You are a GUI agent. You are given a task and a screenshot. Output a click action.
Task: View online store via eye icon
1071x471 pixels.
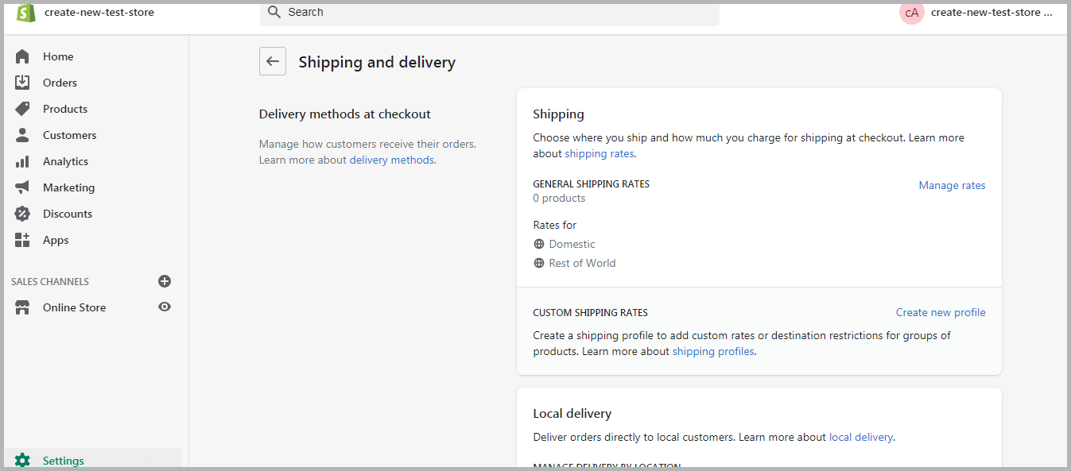pos(165,307)
